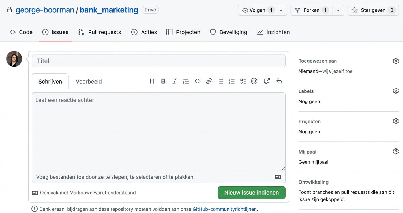Click the Ster geven button
Screen dimensions: 403x213
[373, 10]
